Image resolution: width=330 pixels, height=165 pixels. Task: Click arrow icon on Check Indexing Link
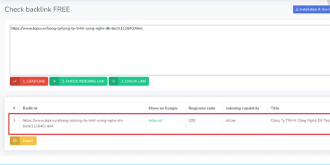tap(54, 81)
